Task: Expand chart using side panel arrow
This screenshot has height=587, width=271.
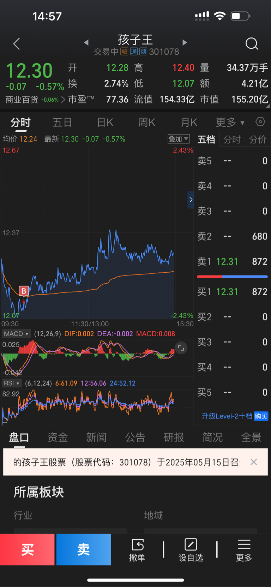Action: point(191,200)
